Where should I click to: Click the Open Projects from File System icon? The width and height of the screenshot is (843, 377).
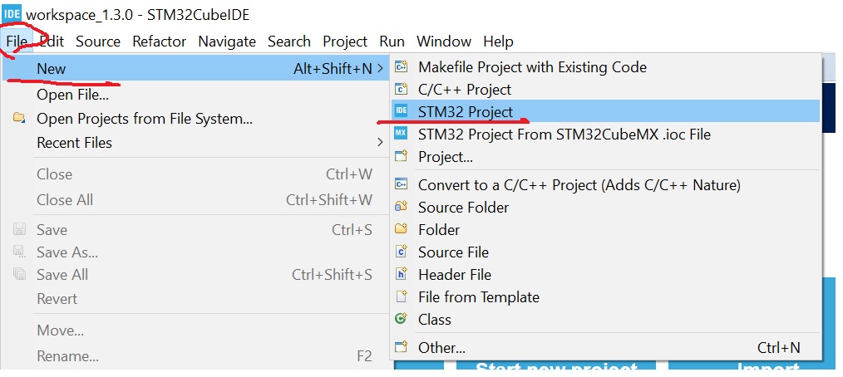(19, 119)
